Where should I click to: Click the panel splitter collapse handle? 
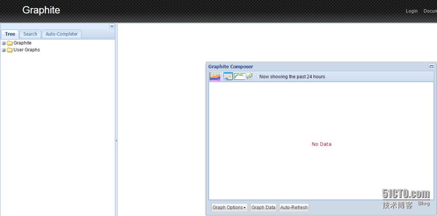[116, 141]
